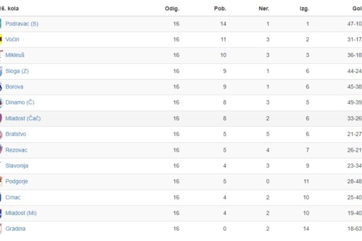Click the Crnac blue crest icon

[x=1, y=198]
